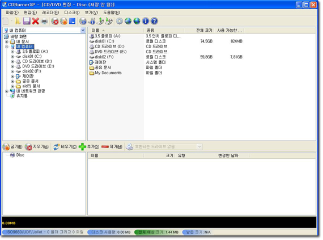Click the disc capacity bar showing 0.00MB
The image size is (323, 240).
click(x=159, y=222)
